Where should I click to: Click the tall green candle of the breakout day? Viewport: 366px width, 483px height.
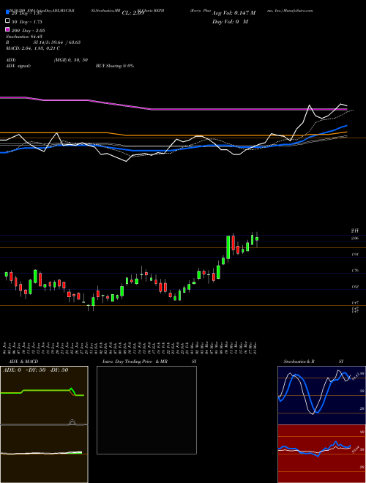(x=228, y=247)
